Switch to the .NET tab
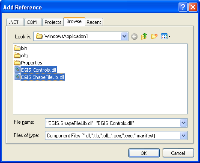The width and height of the screenshot is (200, 163). pos(15,22)
